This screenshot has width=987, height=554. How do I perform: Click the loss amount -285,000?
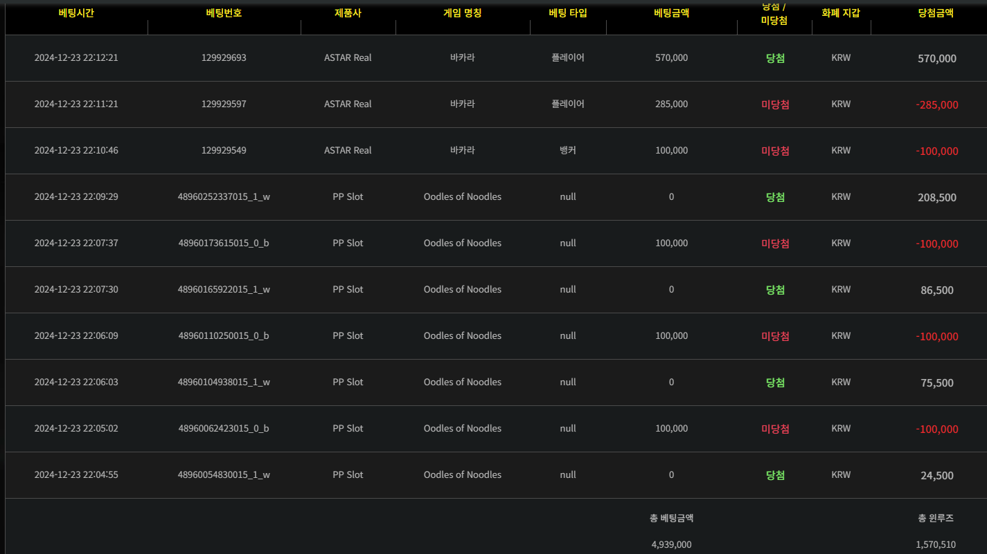click(x=937, y=105)
